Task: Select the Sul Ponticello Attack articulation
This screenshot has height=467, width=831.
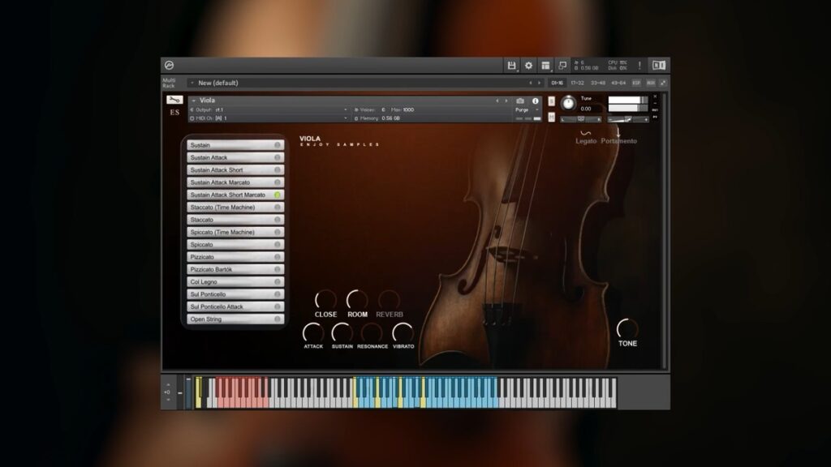Action: 235,306
